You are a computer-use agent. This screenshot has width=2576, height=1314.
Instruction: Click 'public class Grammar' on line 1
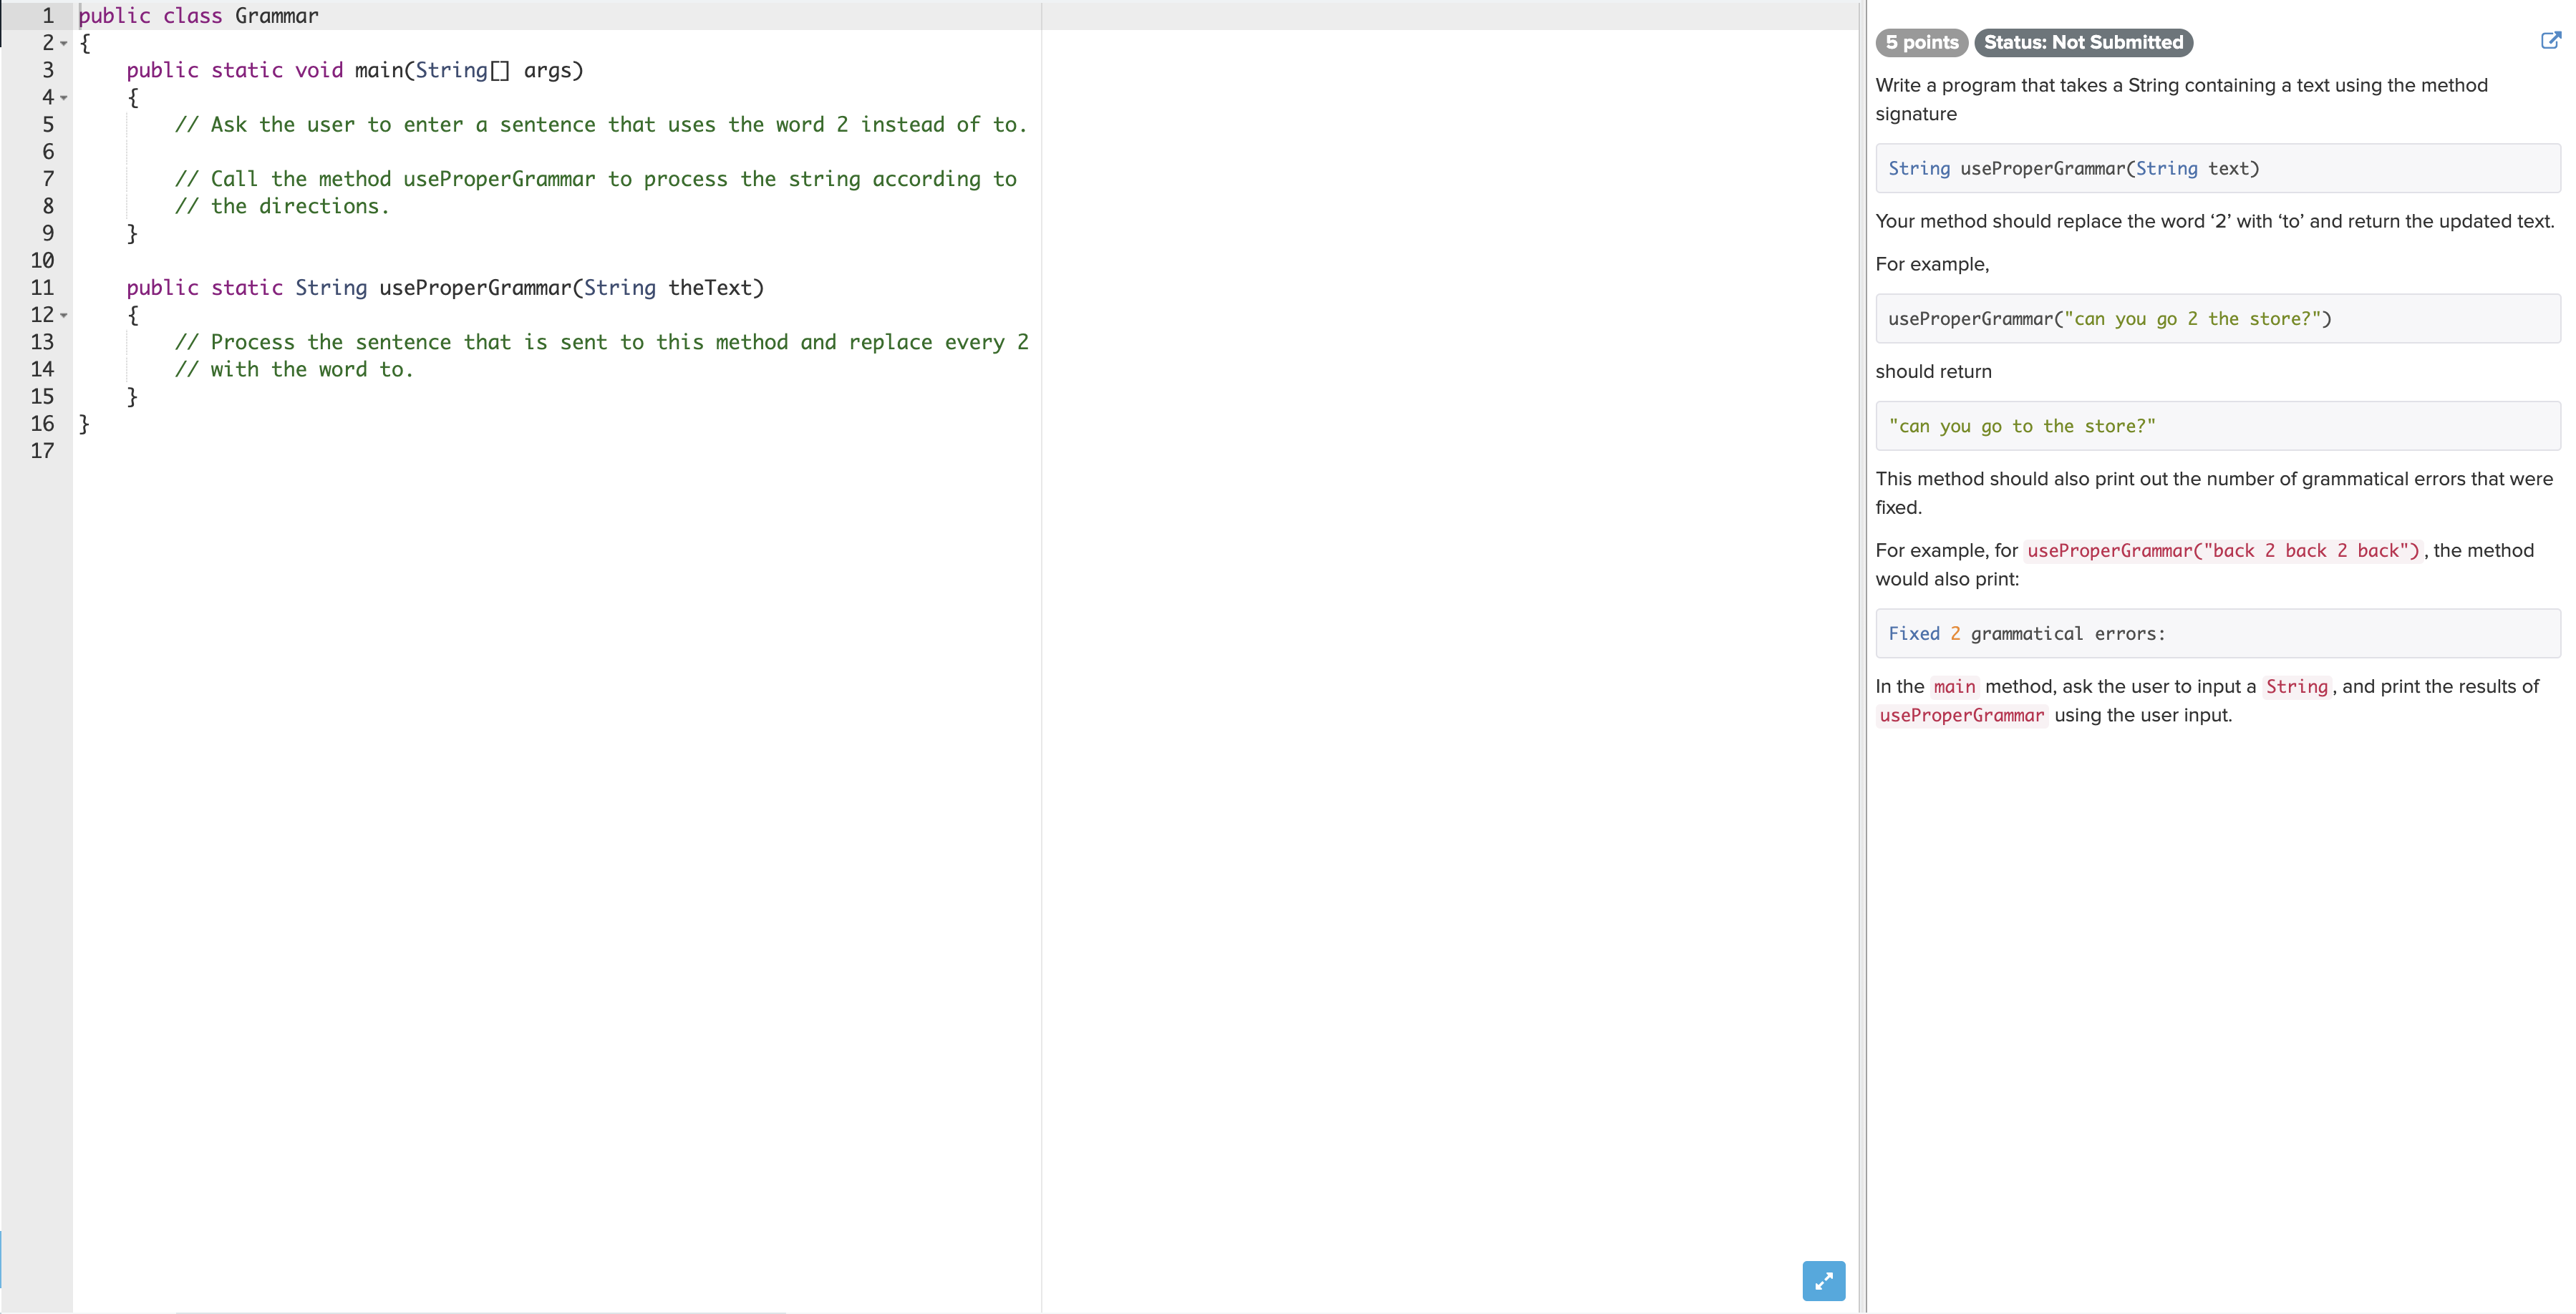(x=198, y=16)
